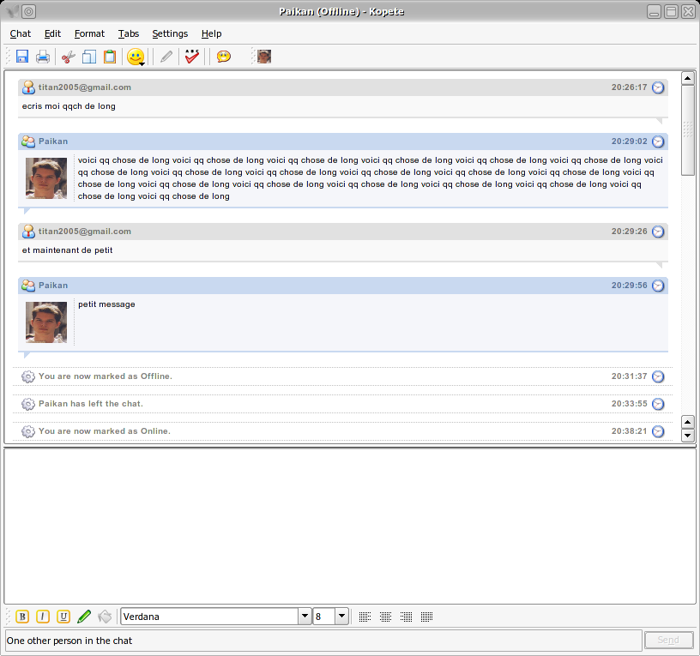
Task: Click the user icon beside first titan2005@gmail.com
Action: pyautogui.click(x=28, y=87)
